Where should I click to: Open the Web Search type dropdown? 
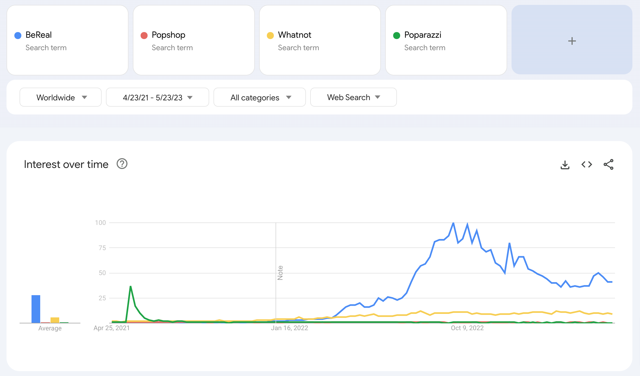[353, 97]
